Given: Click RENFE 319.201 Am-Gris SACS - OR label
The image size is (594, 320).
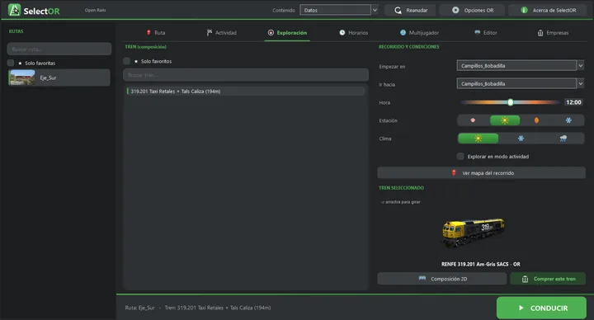Looking at the screenshot, I should point(480,265).
